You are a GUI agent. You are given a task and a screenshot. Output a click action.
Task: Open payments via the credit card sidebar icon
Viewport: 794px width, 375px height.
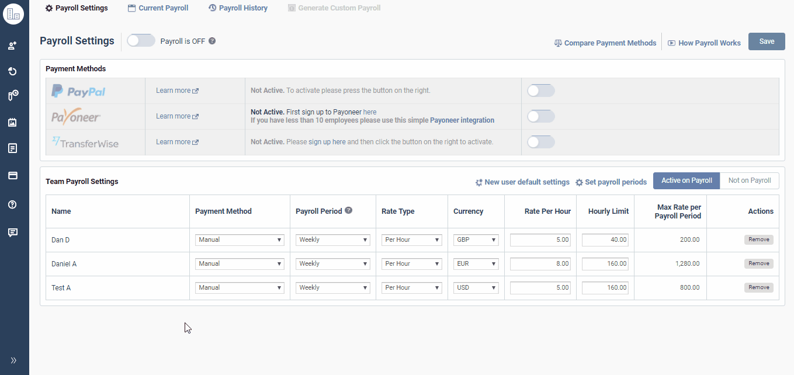point(13,175)
